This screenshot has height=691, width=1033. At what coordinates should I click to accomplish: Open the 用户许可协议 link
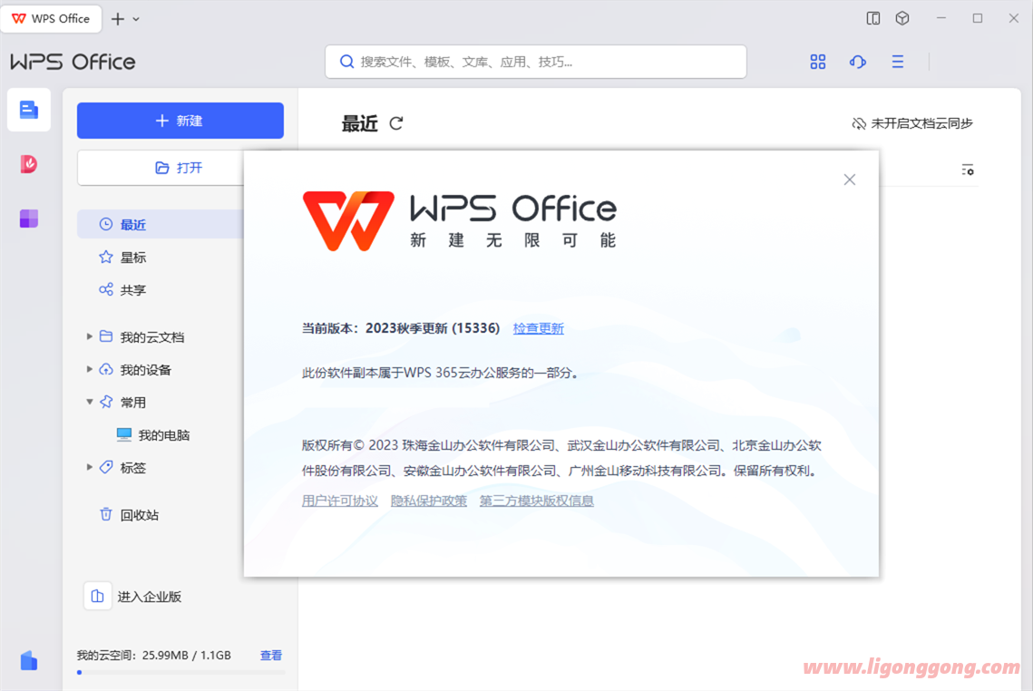(x=340, y=501)
